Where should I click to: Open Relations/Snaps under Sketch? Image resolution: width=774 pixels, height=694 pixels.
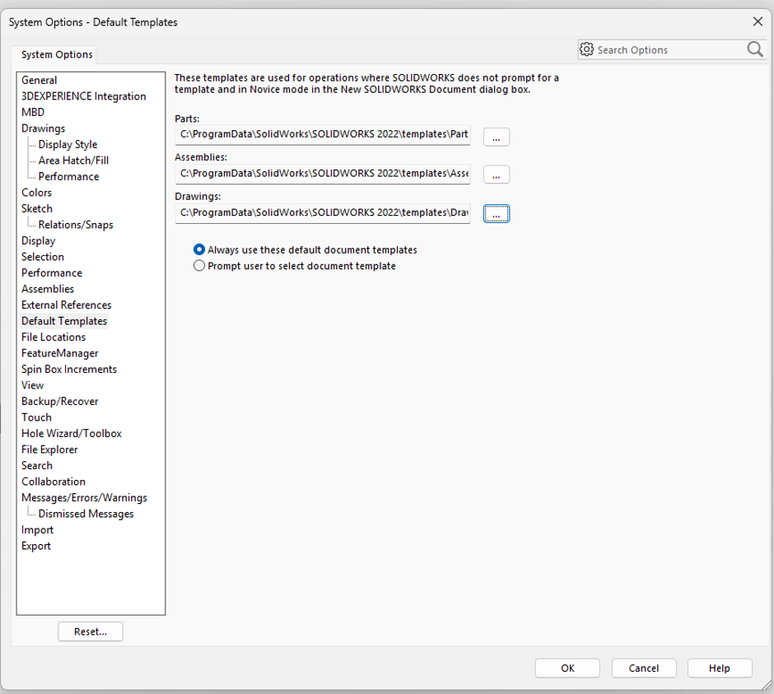coord(76,225)
